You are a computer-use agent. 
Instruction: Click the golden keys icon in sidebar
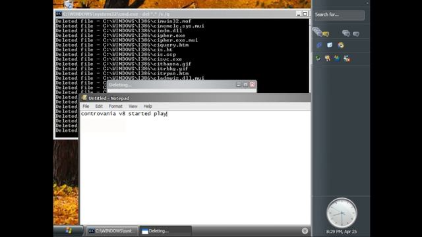[328, 59]
